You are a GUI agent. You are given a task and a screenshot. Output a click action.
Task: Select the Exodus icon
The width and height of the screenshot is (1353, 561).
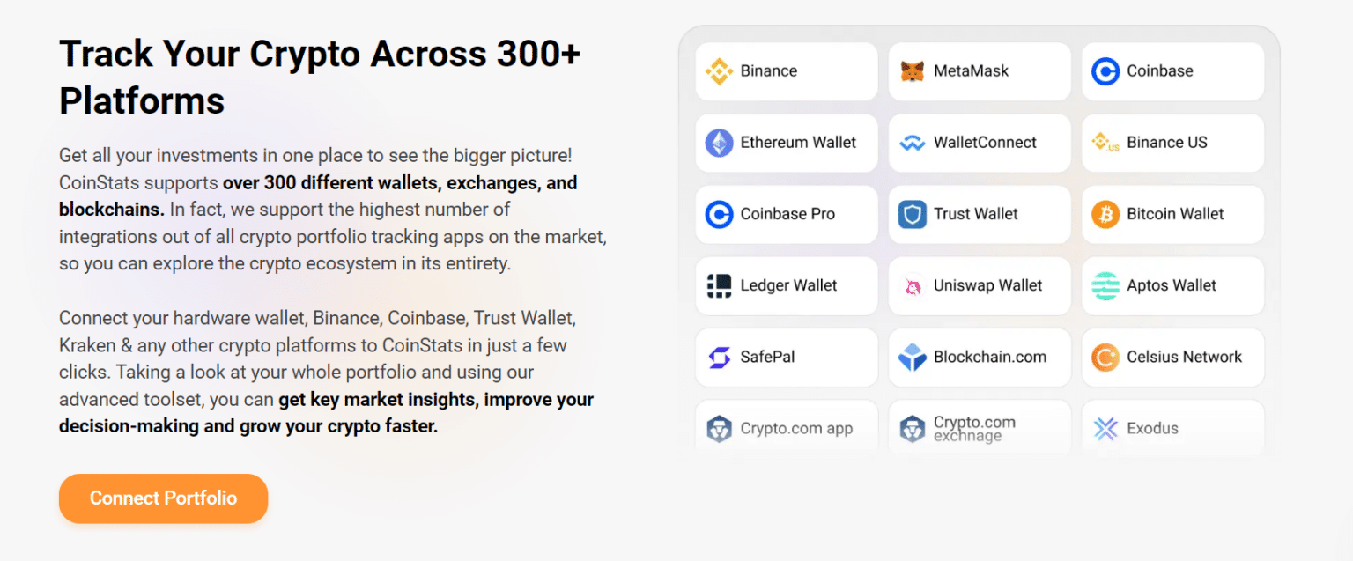[x=1105, y=428]
